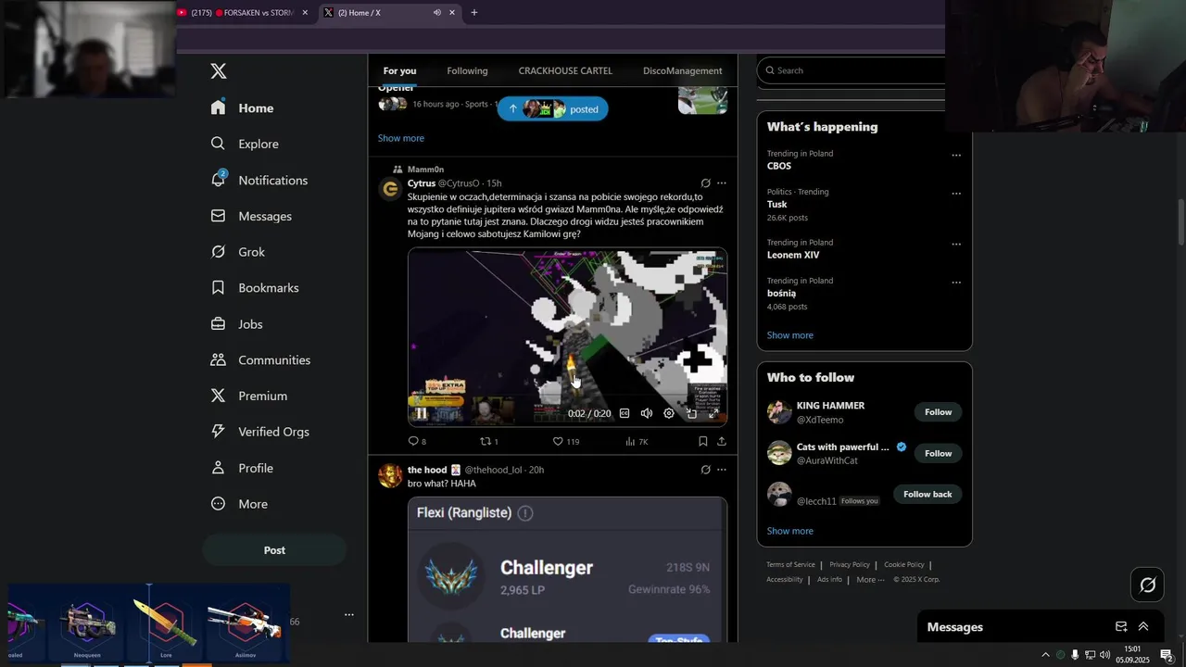1186x667 pixels.
Task: Open Bookmarks in the sidebar
Action: (x=255, y=288)
